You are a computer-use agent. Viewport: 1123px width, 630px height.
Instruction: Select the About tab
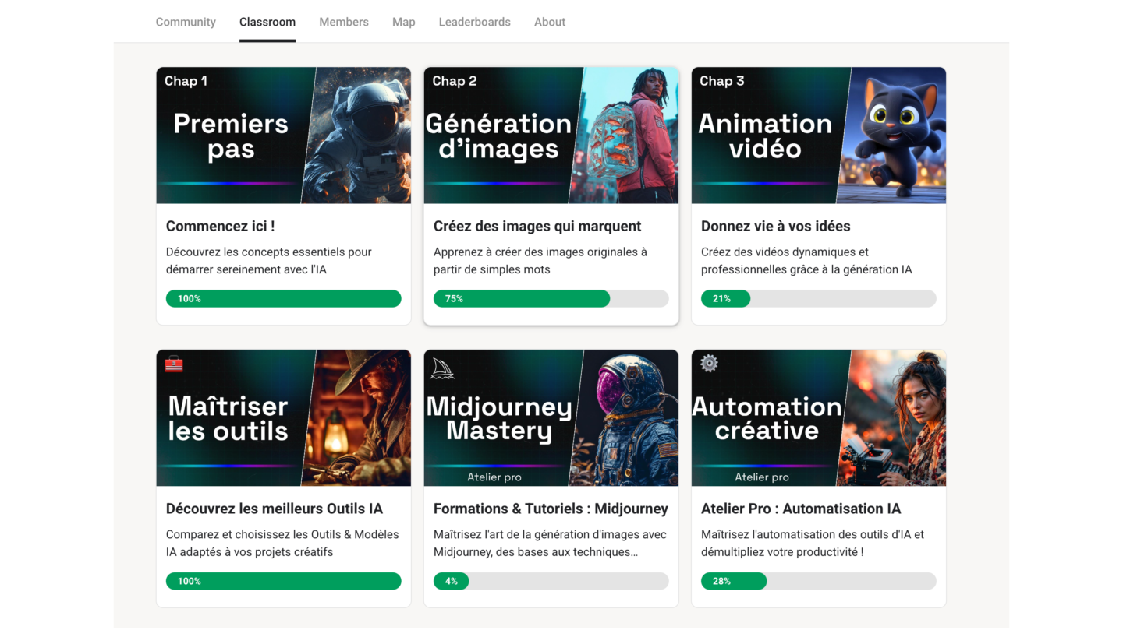click(x=550, y=22)
